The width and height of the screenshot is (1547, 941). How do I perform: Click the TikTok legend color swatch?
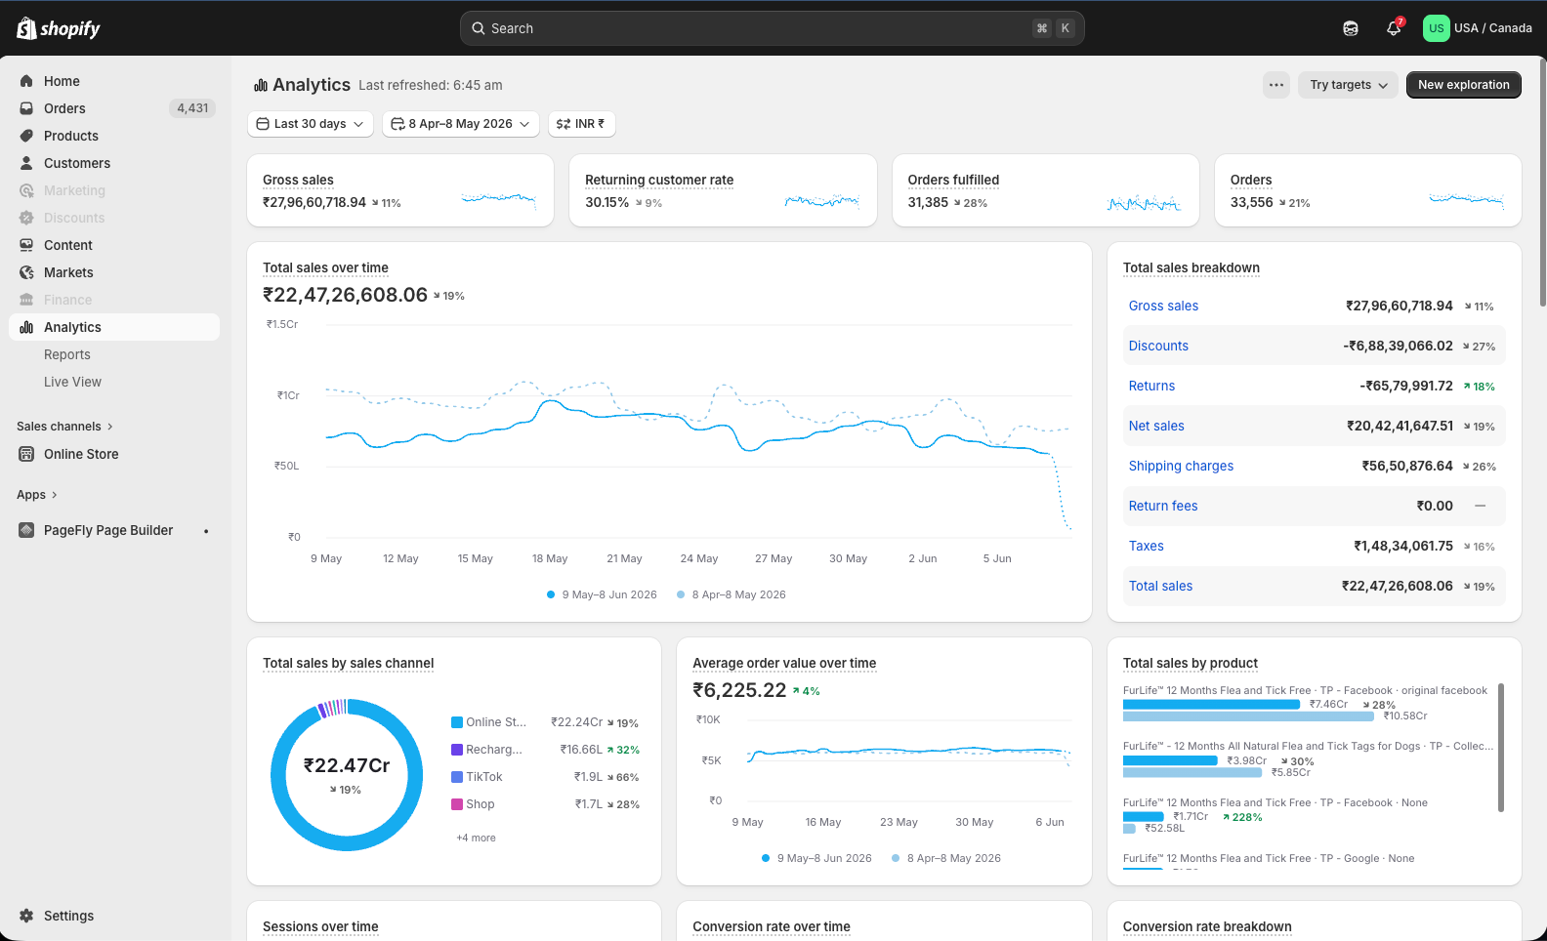click(x=457, y=777)
